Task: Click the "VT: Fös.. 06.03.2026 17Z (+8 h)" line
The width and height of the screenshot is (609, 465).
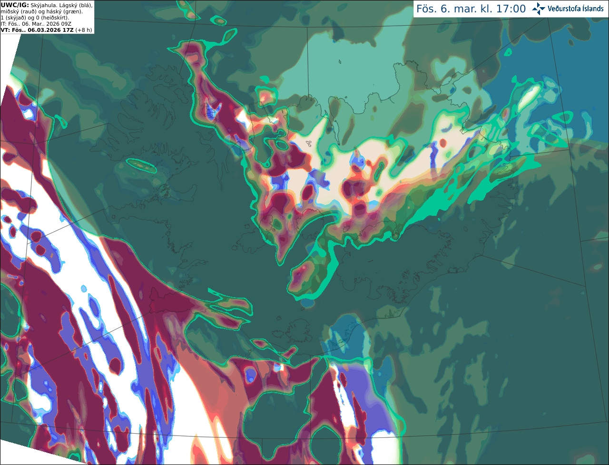Action: click(46, 30)
